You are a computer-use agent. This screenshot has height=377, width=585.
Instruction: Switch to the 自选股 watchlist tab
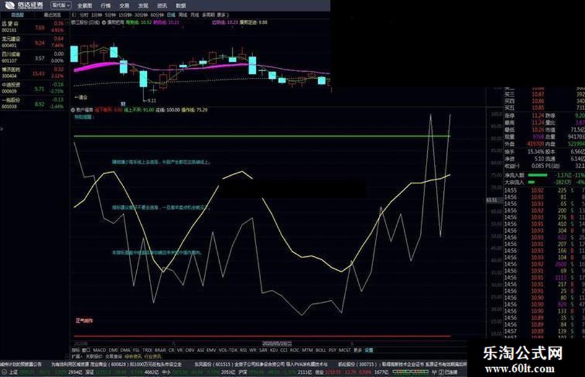[x=17, y=15]
